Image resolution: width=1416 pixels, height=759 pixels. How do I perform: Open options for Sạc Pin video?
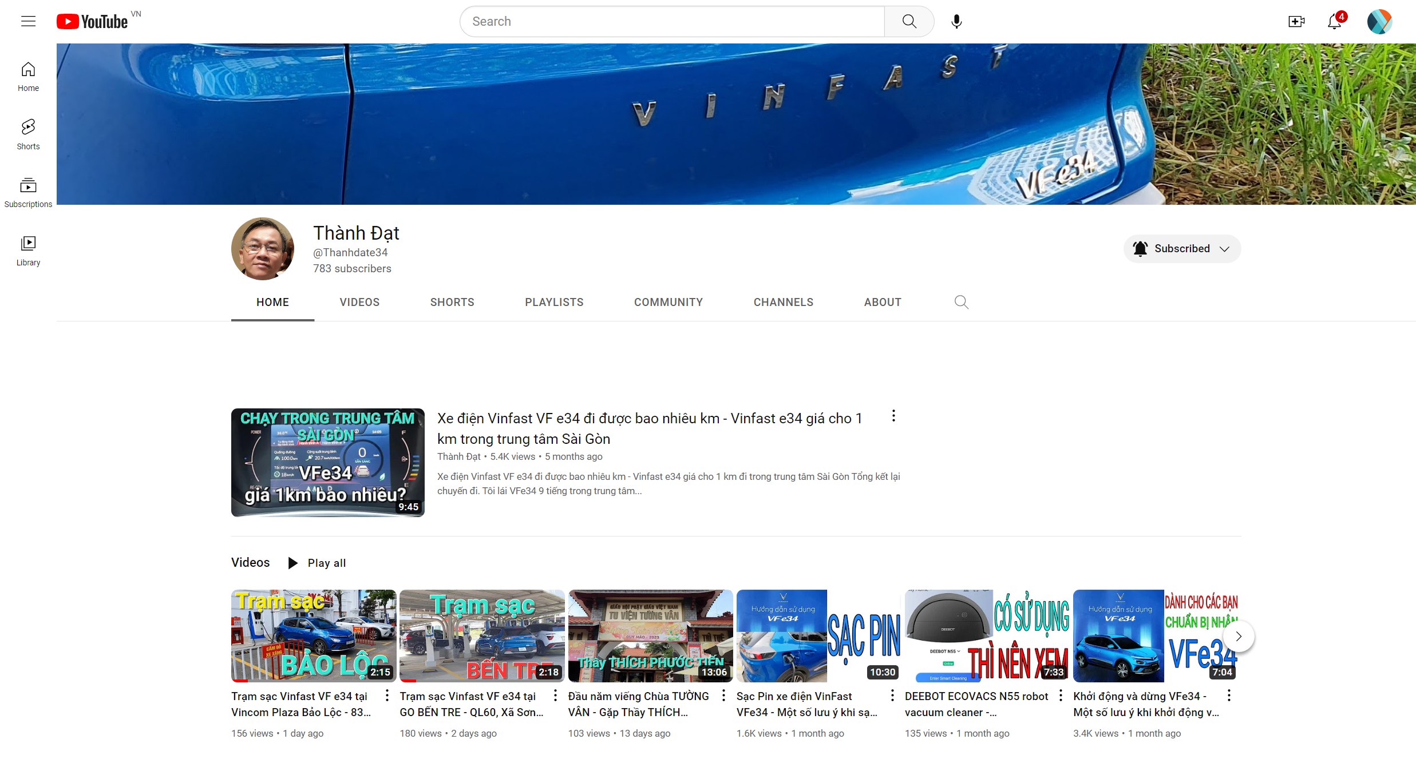click(x=892, y=696)
